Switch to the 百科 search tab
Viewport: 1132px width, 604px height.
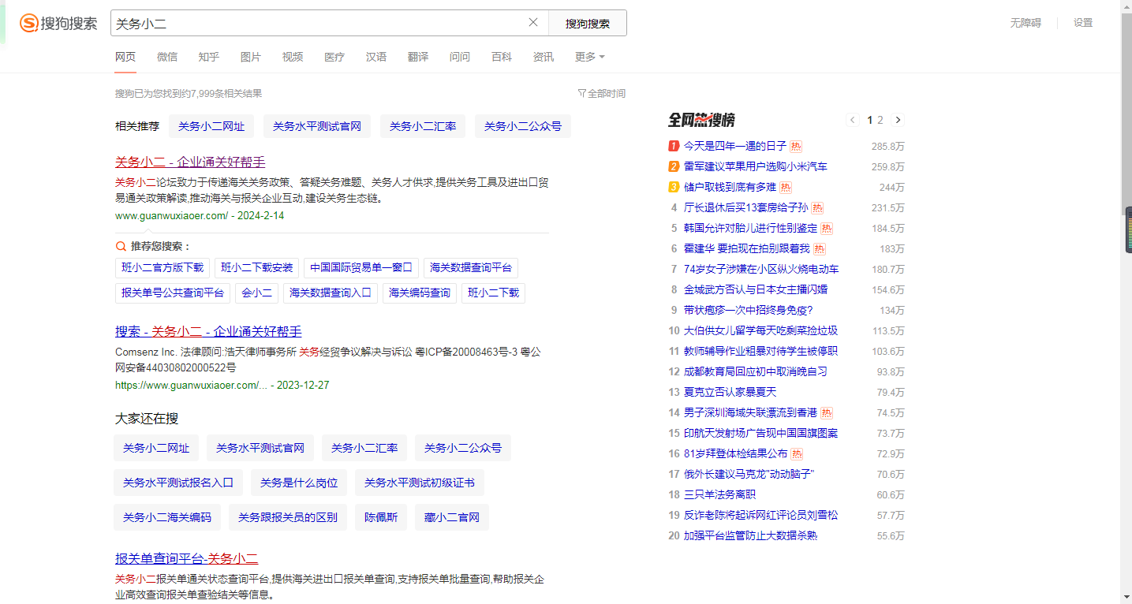(502, 57)
